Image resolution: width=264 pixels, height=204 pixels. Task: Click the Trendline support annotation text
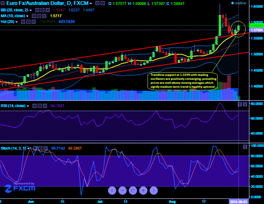click(183, 81)
